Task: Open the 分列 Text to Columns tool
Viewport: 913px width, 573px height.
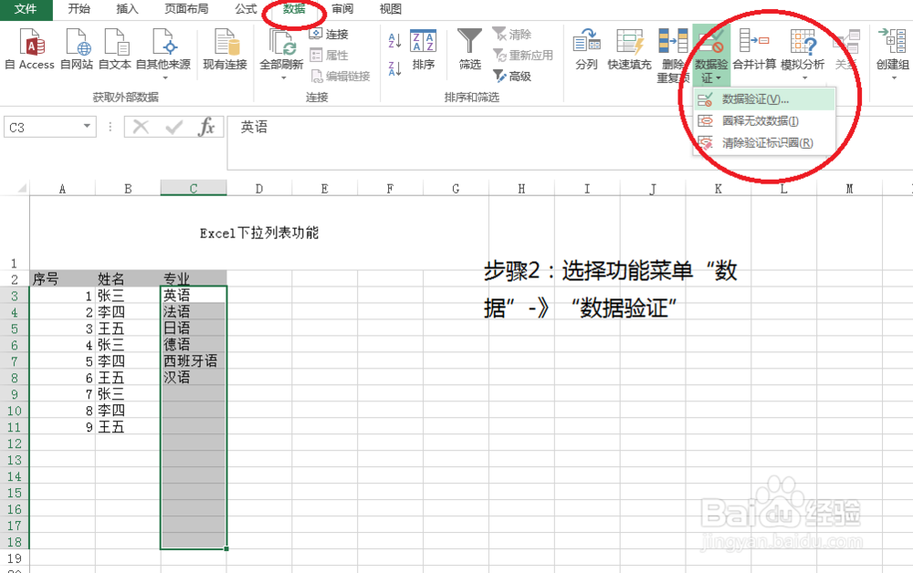Action: point(585,50)
